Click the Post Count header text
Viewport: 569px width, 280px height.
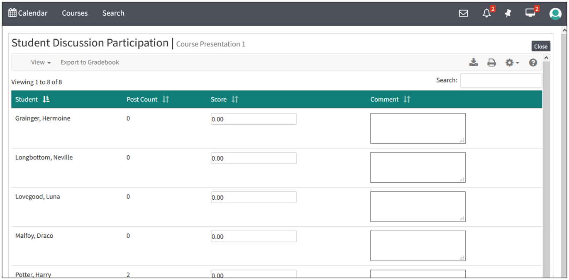(x=142, y=99)
